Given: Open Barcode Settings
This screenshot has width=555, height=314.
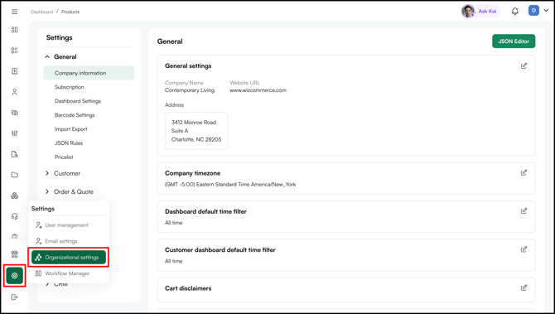Looking at the screenshot, I should (x=75, y=115).
